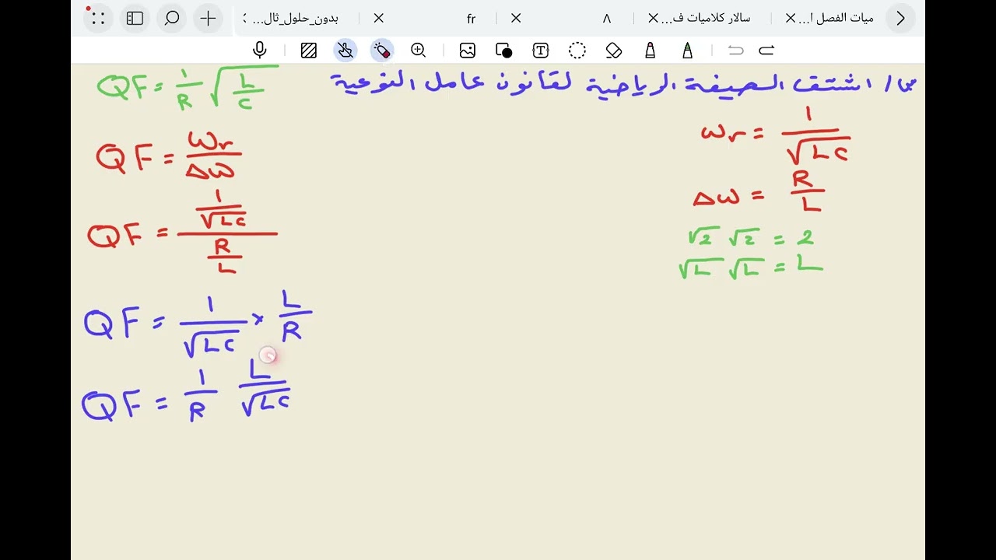The image size is (996, 560).
Task: Switch to the fr tab
Action: point(472,19)
